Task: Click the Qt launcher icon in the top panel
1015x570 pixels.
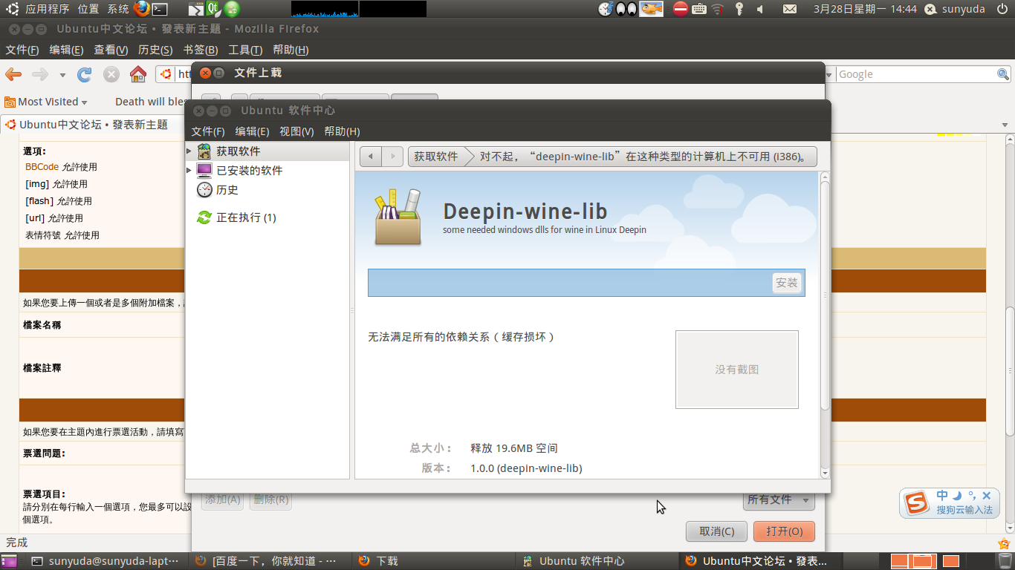Action: (214, 9)
